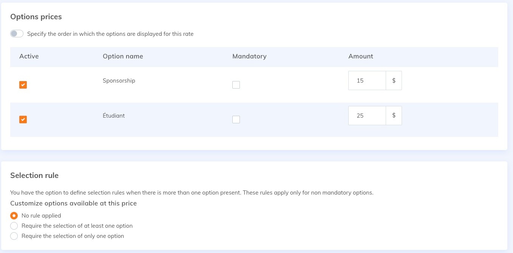Screen dimensions: 513x253
Task: Click the Mandatory column header
Action: [x=249, y=56]
